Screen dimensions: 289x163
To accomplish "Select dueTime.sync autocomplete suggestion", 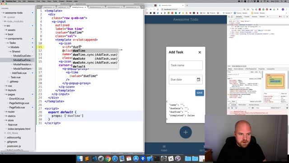I will [x=95, y=55].
